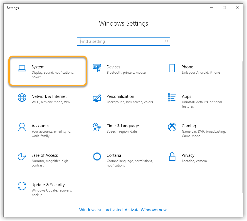Open Personalization via the paintbrush icon
Viewport: 247px width, 221px height.
97,98
